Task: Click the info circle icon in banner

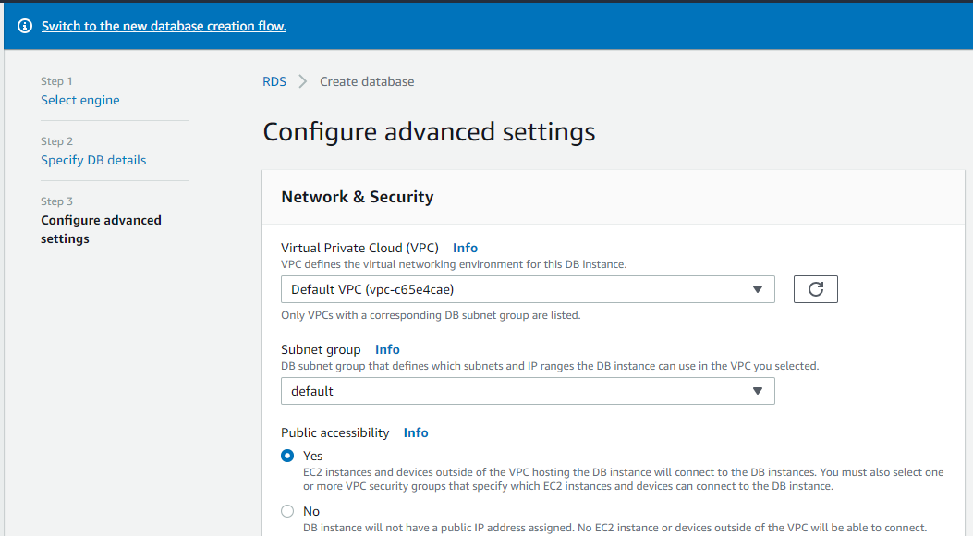Action: point(25,26)
